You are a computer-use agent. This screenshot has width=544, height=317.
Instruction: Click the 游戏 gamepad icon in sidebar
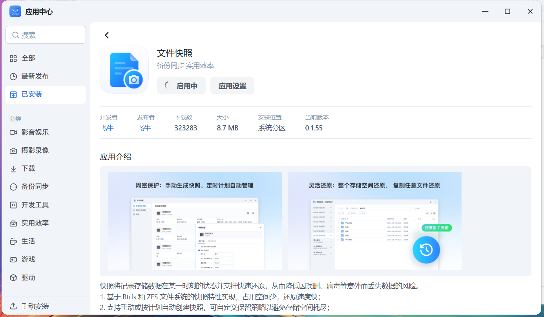coord(13,259)
